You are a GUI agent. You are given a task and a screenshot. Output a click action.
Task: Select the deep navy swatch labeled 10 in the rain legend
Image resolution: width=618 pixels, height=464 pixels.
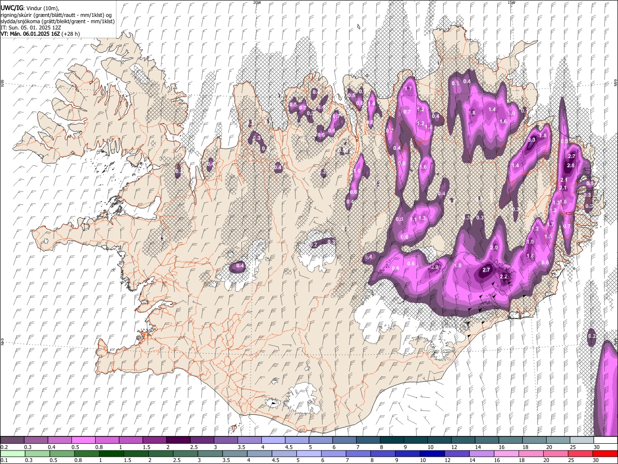433,453
